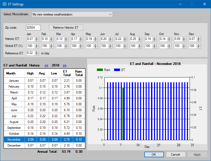211x161 pixels.
Task: Click the Rain Total column header
Action: tap(79, 73)
